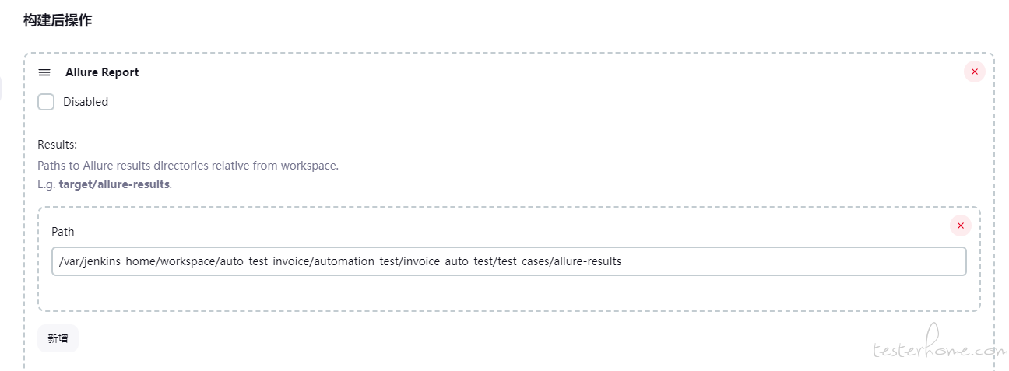Tick the Disabled checkbox
Screen dimensions: 1009x371
coord(46,102)
